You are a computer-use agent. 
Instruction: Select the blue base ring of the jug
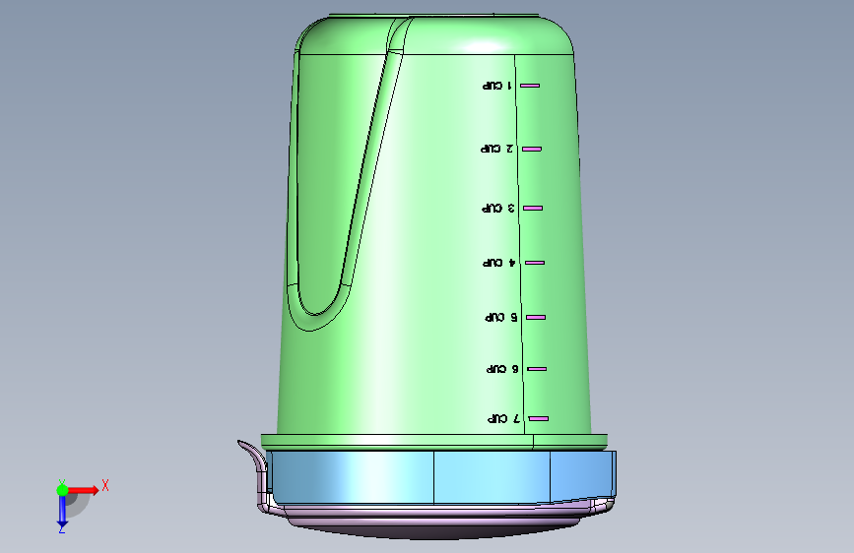pos(441,477)
